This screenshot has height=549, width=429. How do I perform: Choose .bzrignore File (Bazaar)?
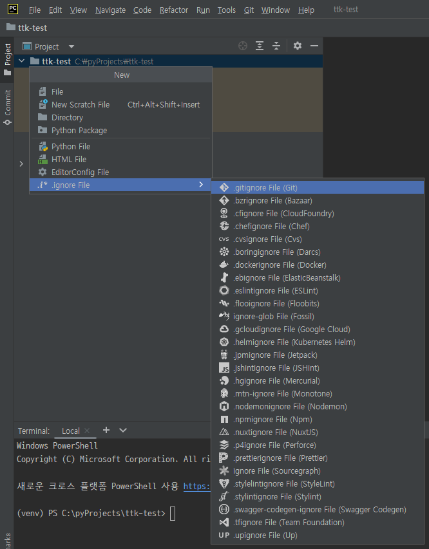tap(318, 201)
